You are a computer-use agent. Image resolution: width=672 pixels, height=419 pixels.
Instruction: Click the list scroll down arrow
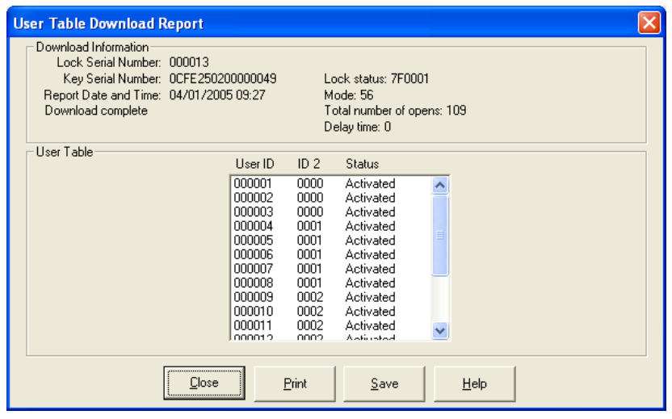tap(440, 329)
